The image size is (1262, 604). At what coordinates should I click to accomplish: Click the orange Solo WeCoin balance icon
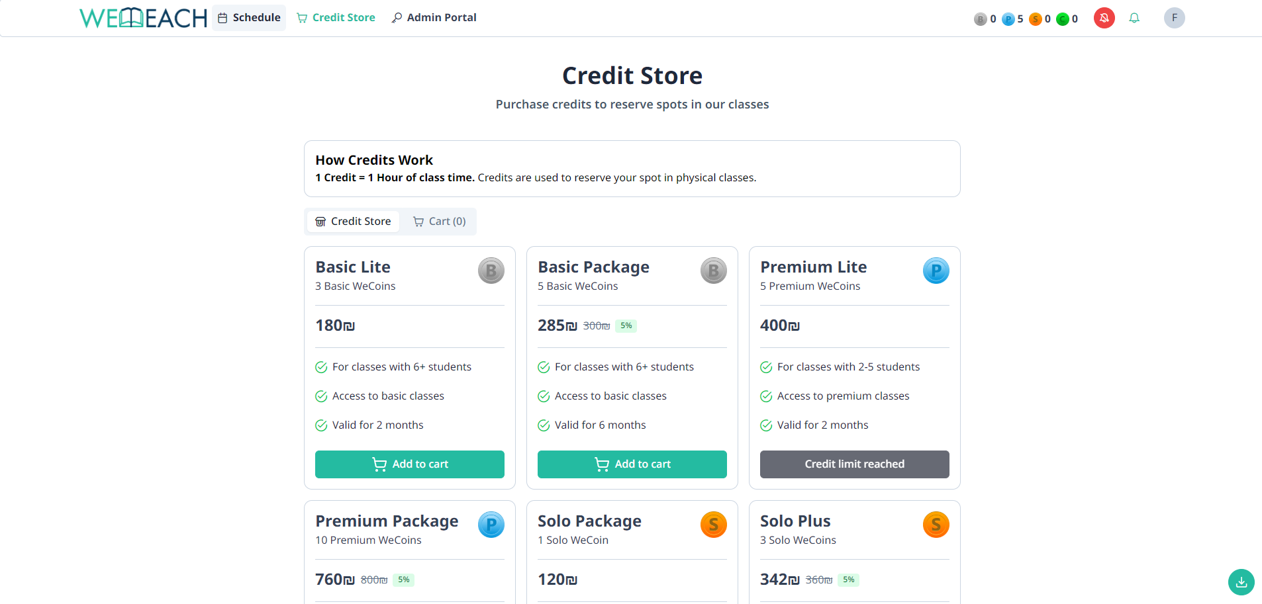click(x=1037, y=19)
